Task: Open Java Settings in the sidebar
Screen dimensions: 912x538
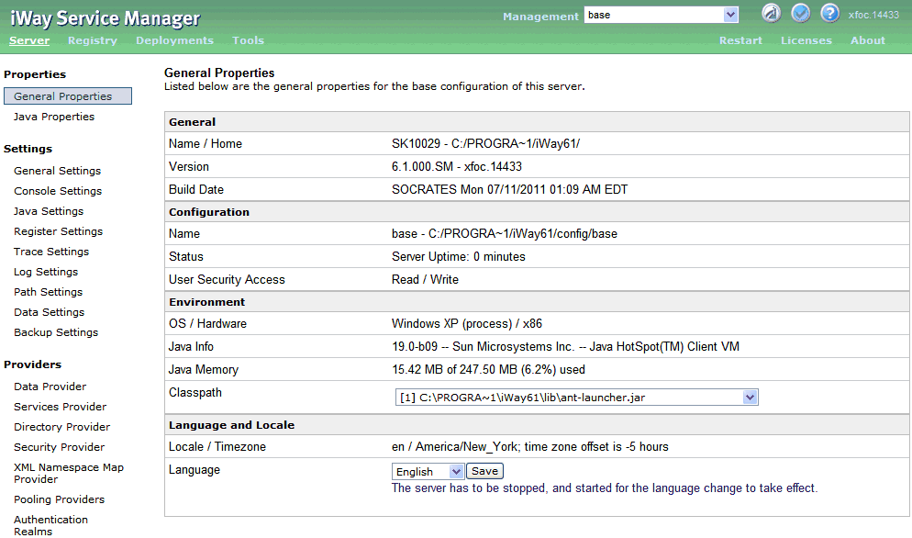Action: point(49,211)
